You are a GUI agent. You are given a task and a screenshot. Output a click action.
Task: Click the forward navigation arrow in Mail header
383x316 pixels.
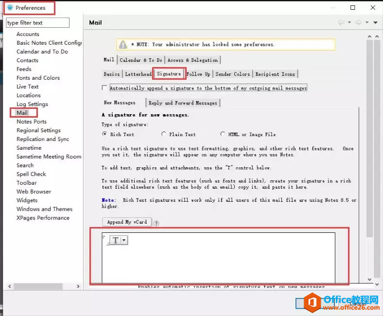tap(358, 22)
